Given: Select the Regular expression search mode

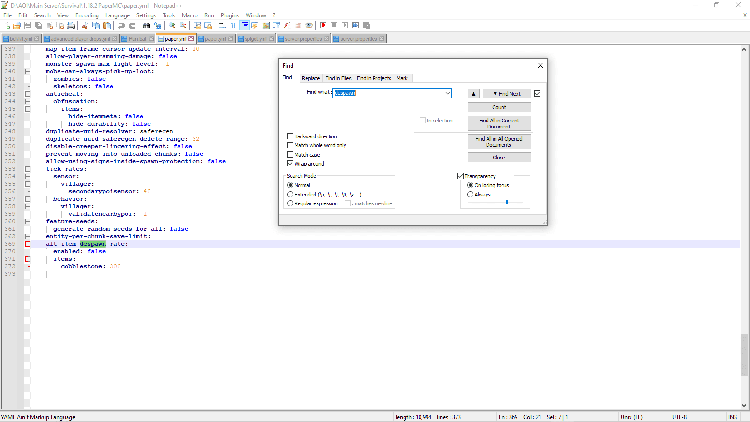Looking at the screenshot, I should tap(291, 203).
